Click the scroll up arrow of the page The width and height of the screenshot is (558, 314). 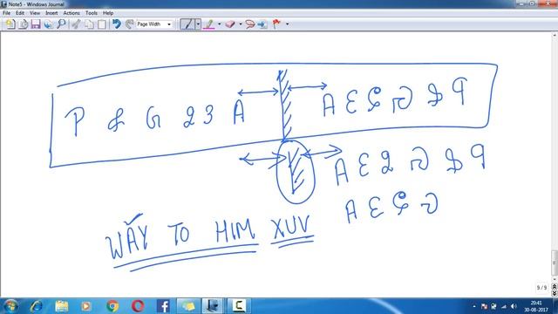(555, 35)
